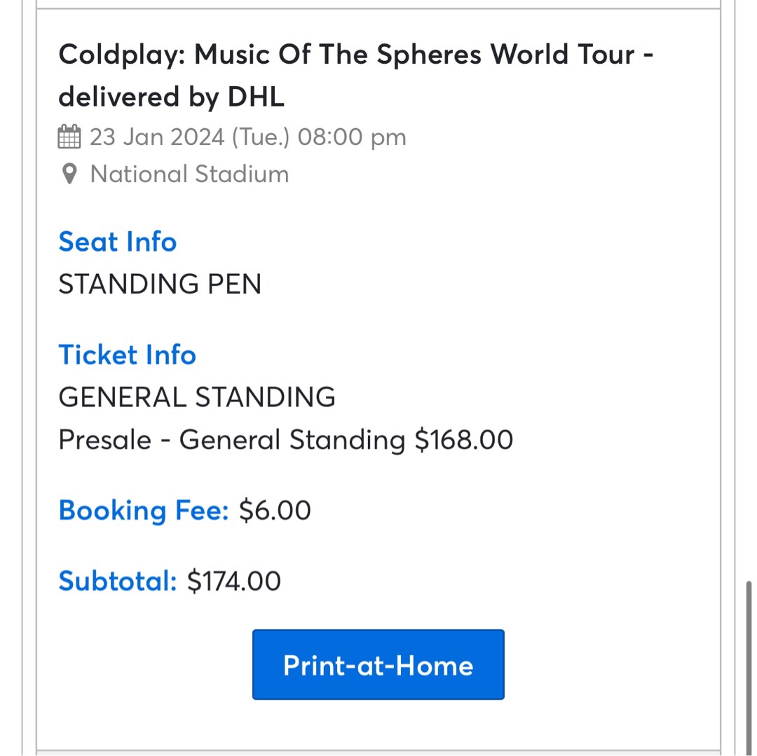The height and width of the screenshot is (756, 757).
Task: Click the STANDING PEN seat detail
Action: 160,284
